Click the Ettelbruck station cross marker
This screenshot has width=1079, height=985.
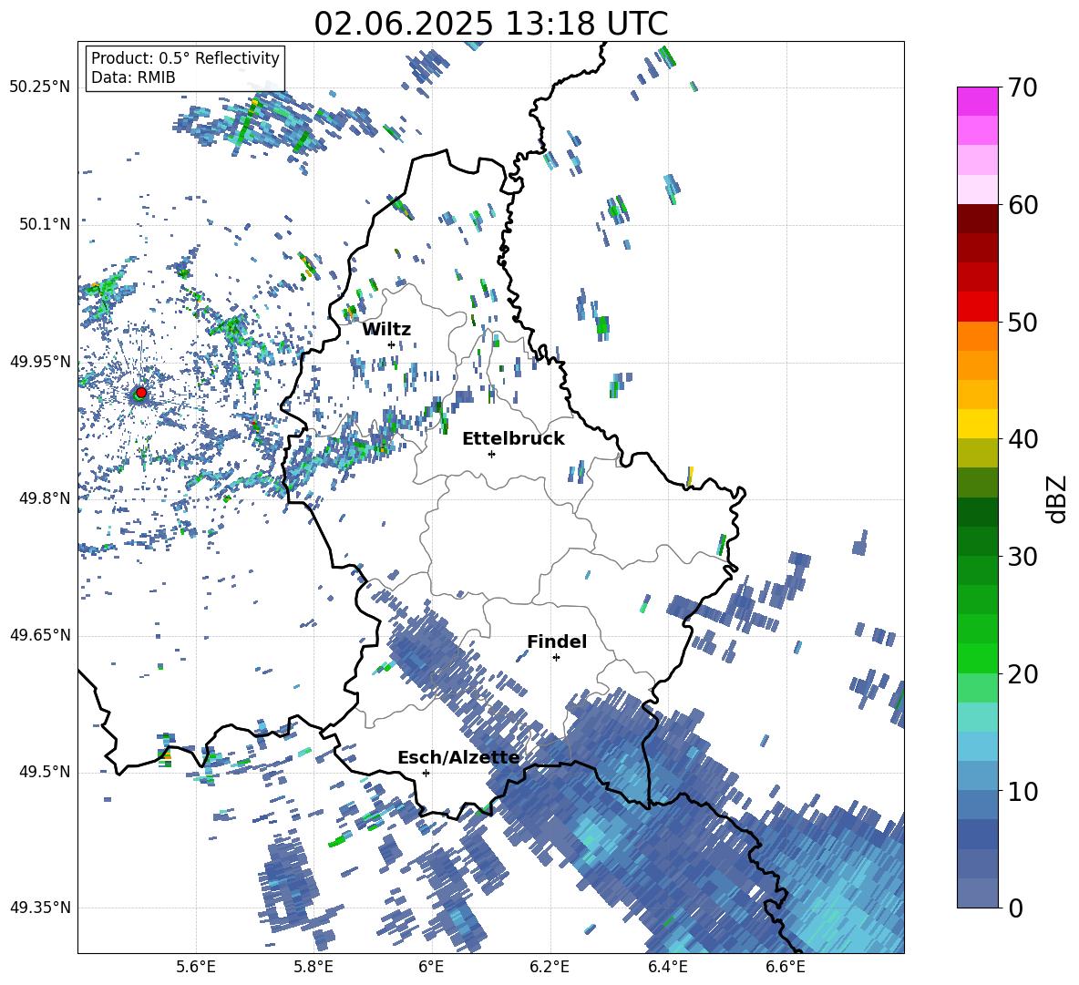pyautogui.click(x=491, y=454)
